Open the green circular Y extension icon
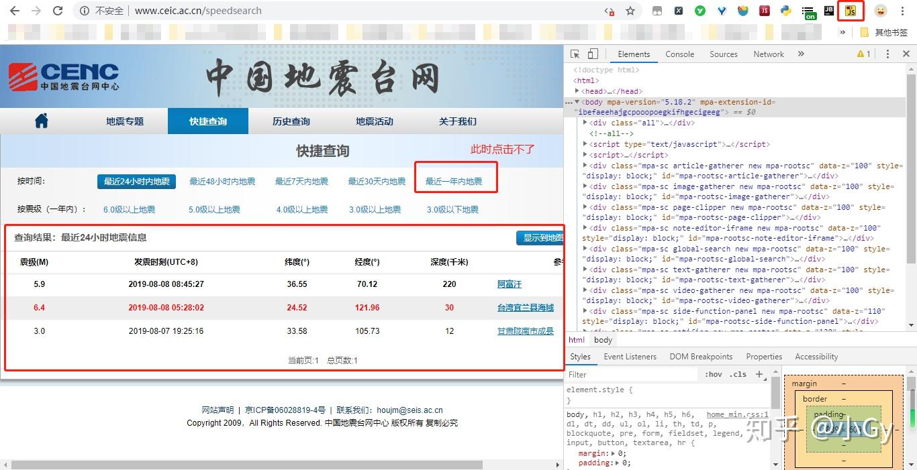The height and width of the screenshot is (470, 917). point(700,11)
